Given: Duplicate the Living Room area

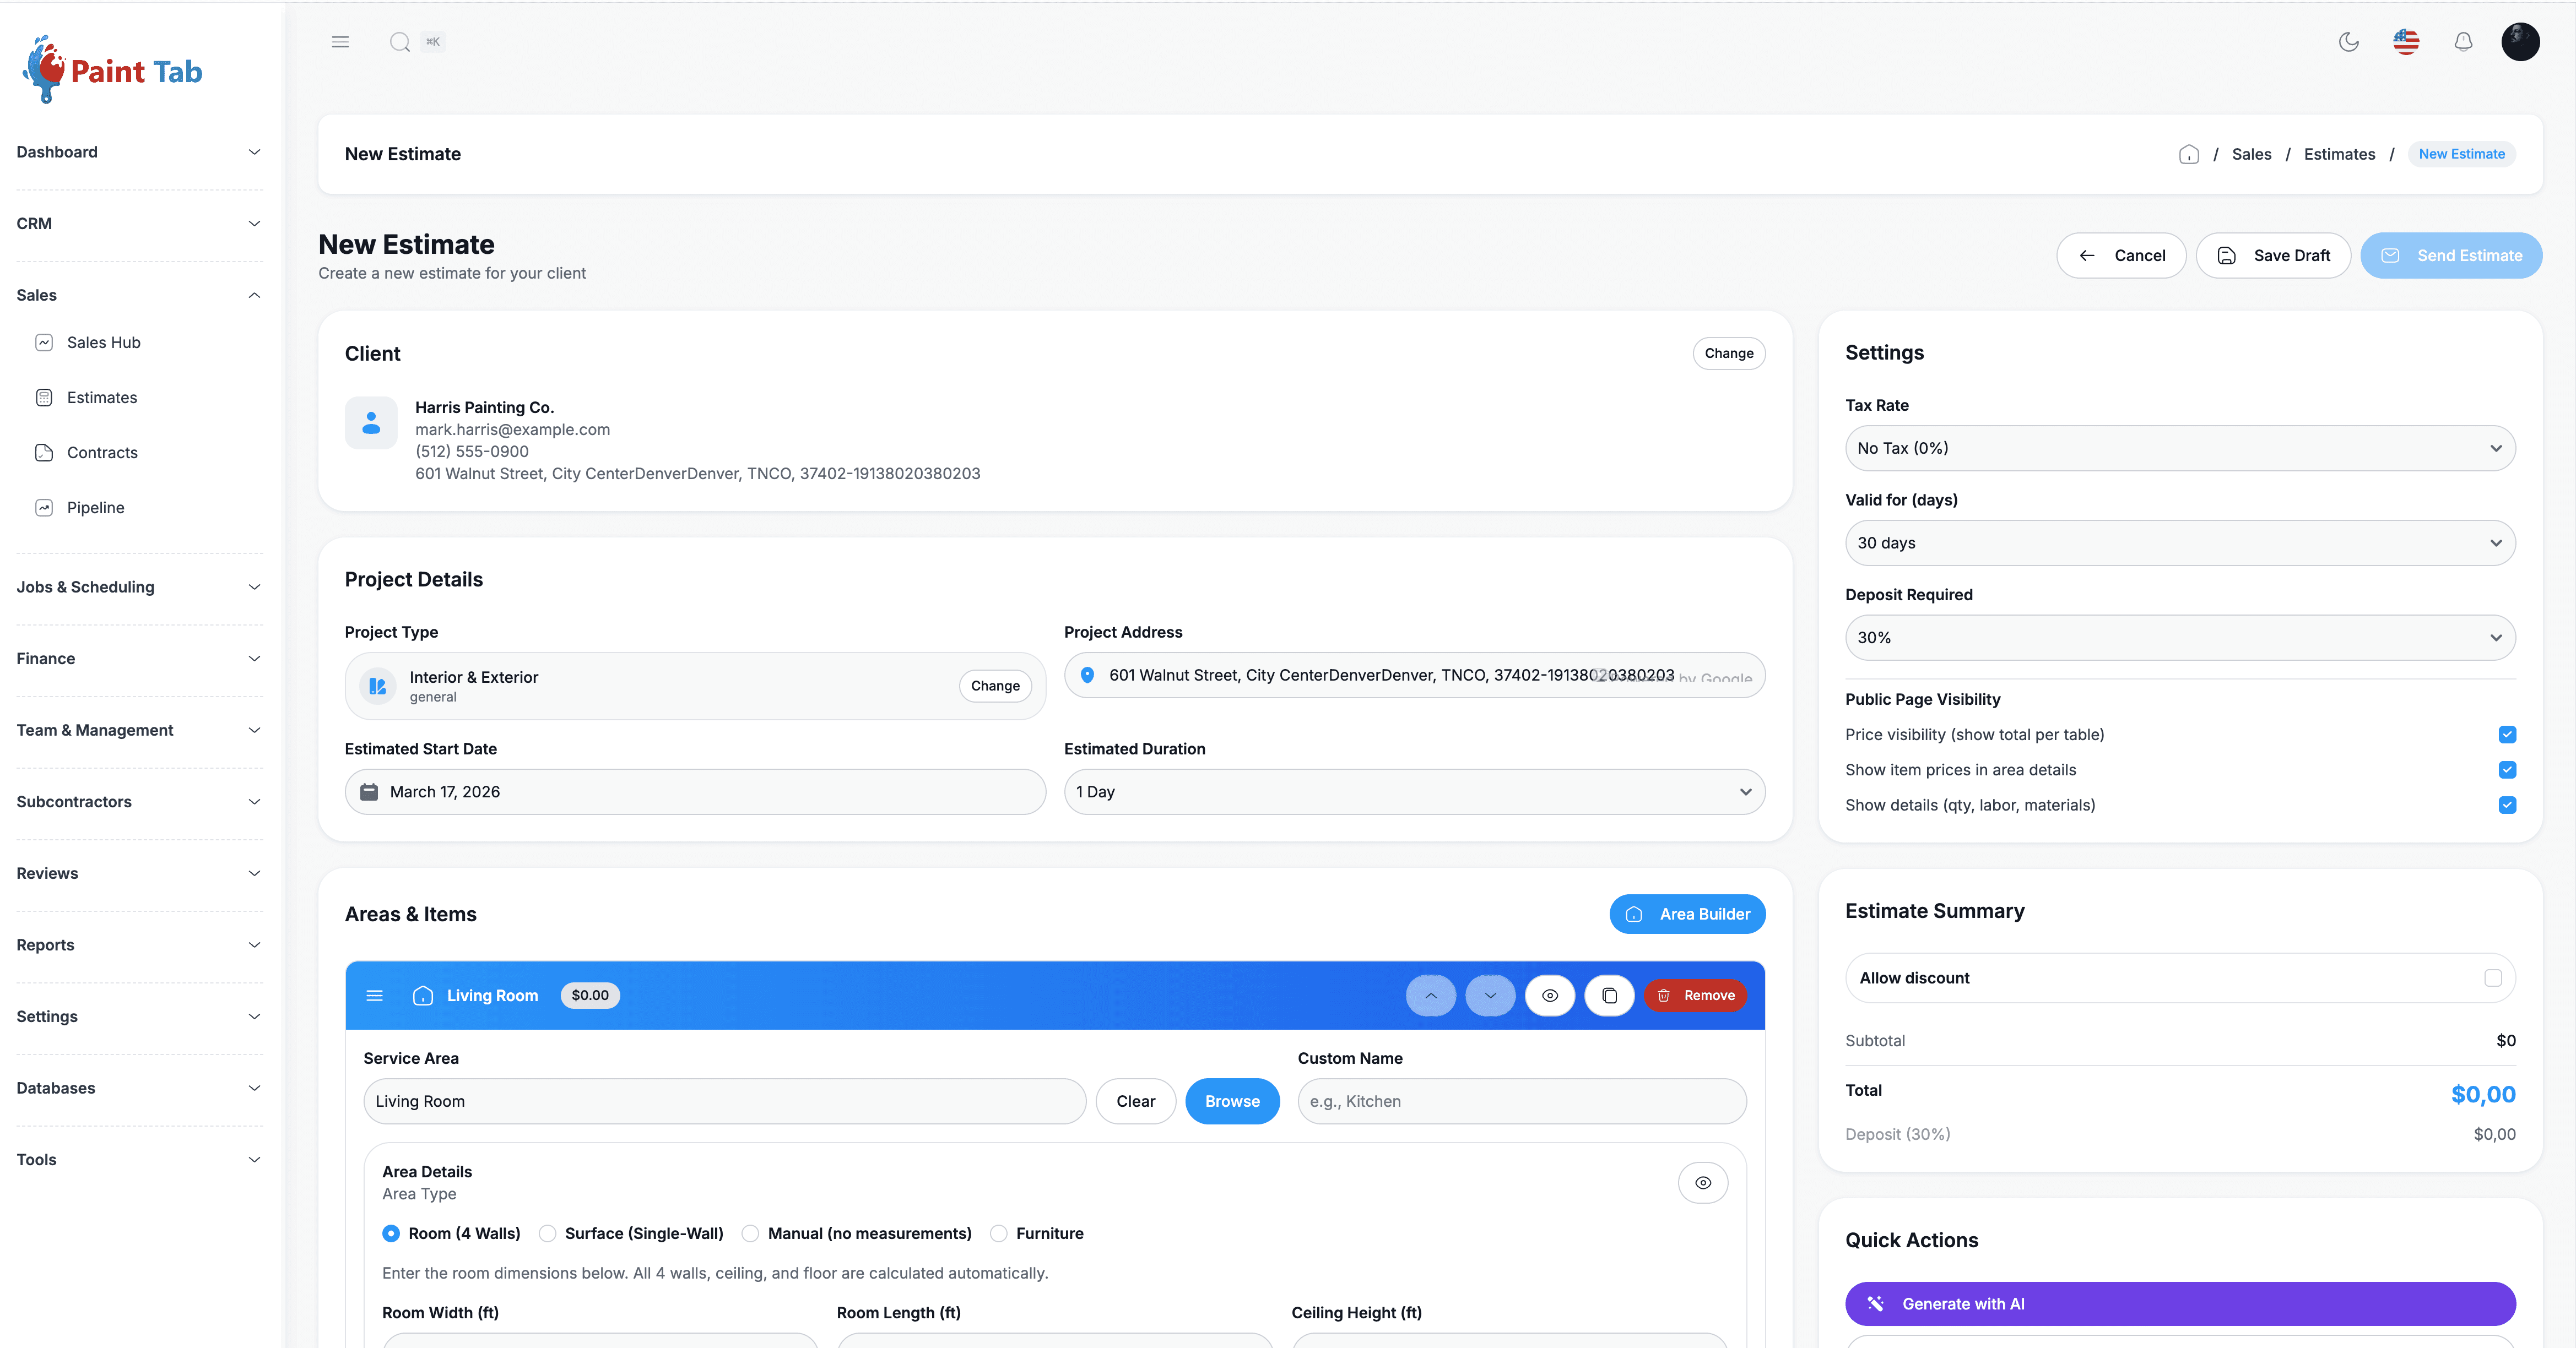Looking at the screenshot, I should (x=1609, y=995).
